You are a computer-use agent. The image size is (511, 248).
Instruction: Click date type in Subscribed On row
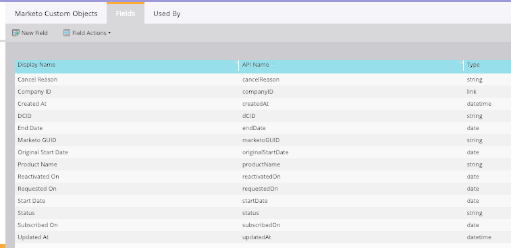pyautogui.click(x=473, y=225)
